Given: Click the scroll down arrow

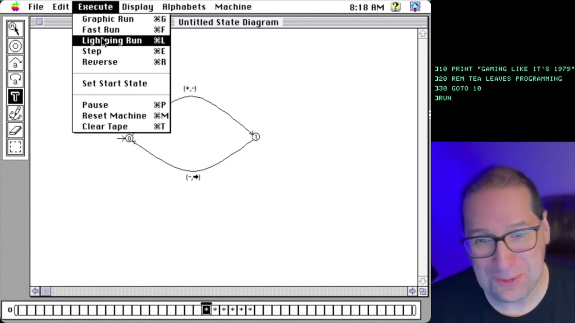Looking at the screenshot, I should tap(422, 281).
